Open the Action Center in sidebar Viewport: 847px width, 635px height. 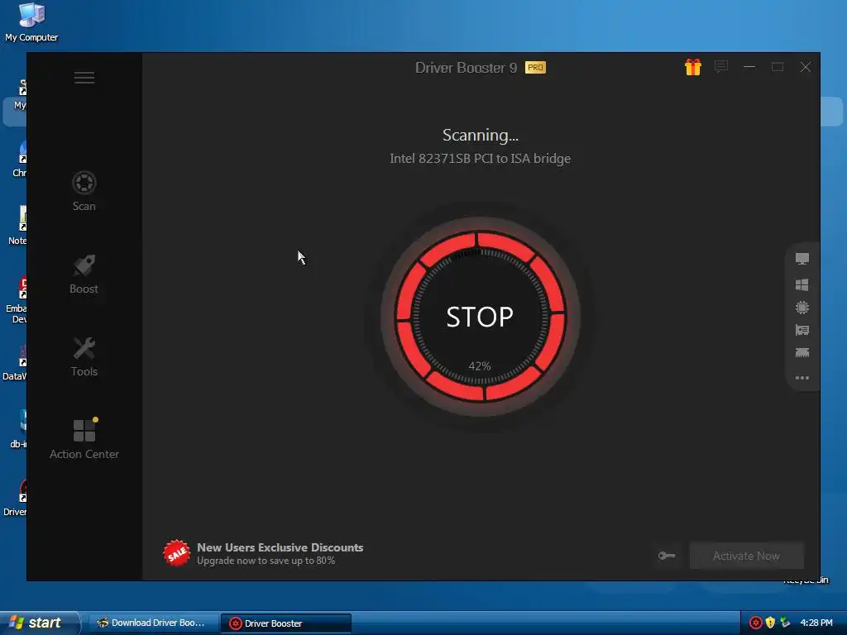tap(84, 439)
